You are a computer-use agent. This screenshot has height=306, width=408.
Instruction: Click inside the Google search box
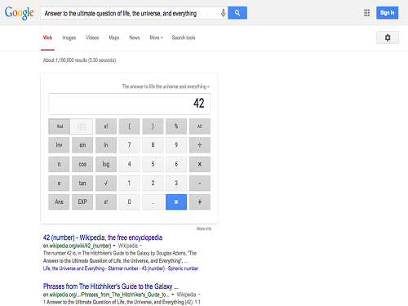point(131,13)
